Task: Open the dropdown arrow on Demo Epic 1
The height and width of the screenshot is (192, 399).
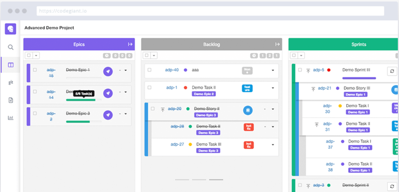Action: (126, 70)
